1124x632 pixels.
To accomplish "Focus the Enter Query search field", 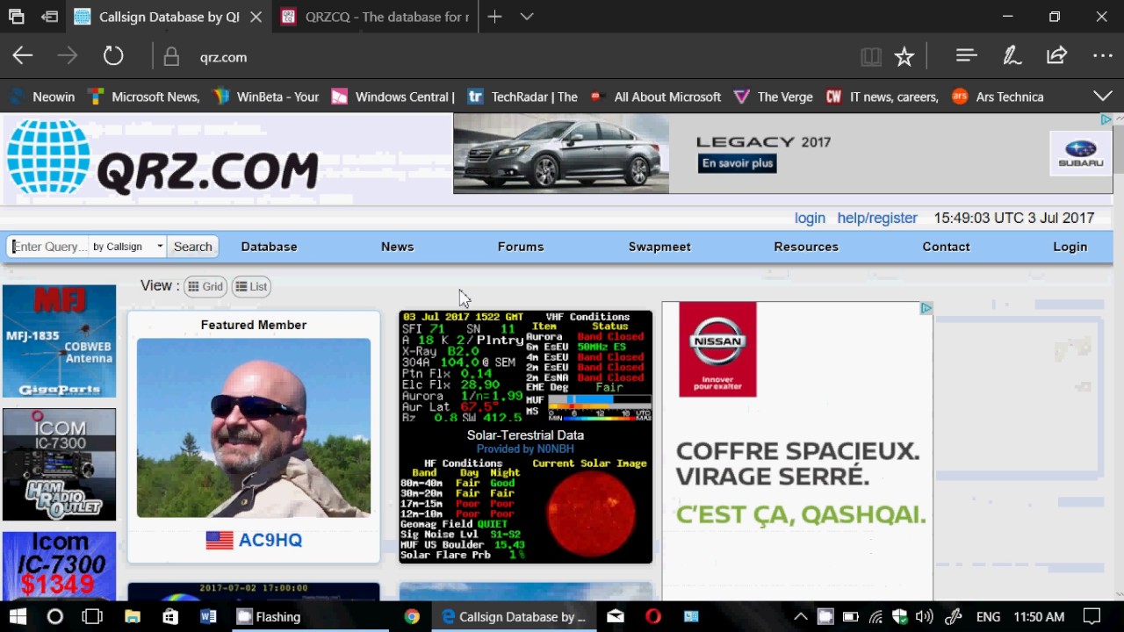I will click(x=47, y=247).
